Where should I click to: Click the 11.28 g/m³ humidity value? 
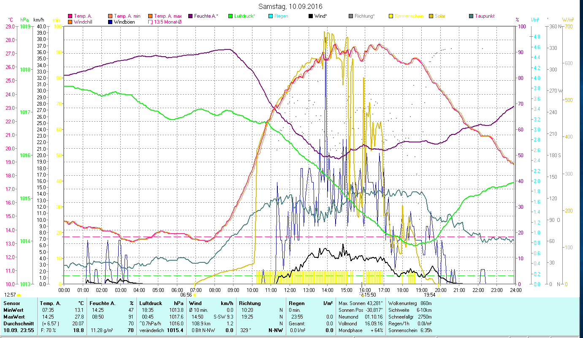(x=102, y=330)
